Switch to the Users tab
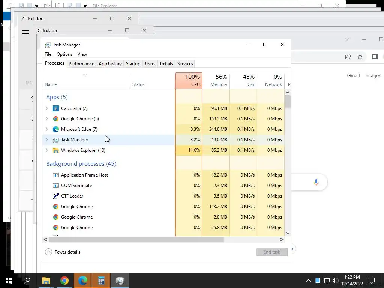 [150, 64]
